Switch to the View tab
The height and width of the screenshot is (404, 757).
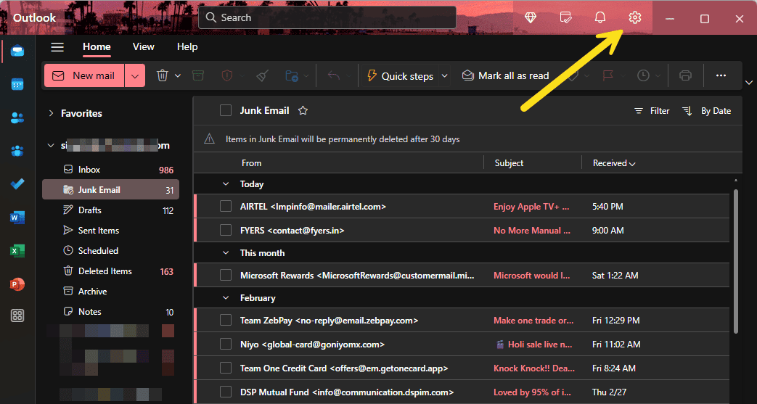[x=144, y=47]
